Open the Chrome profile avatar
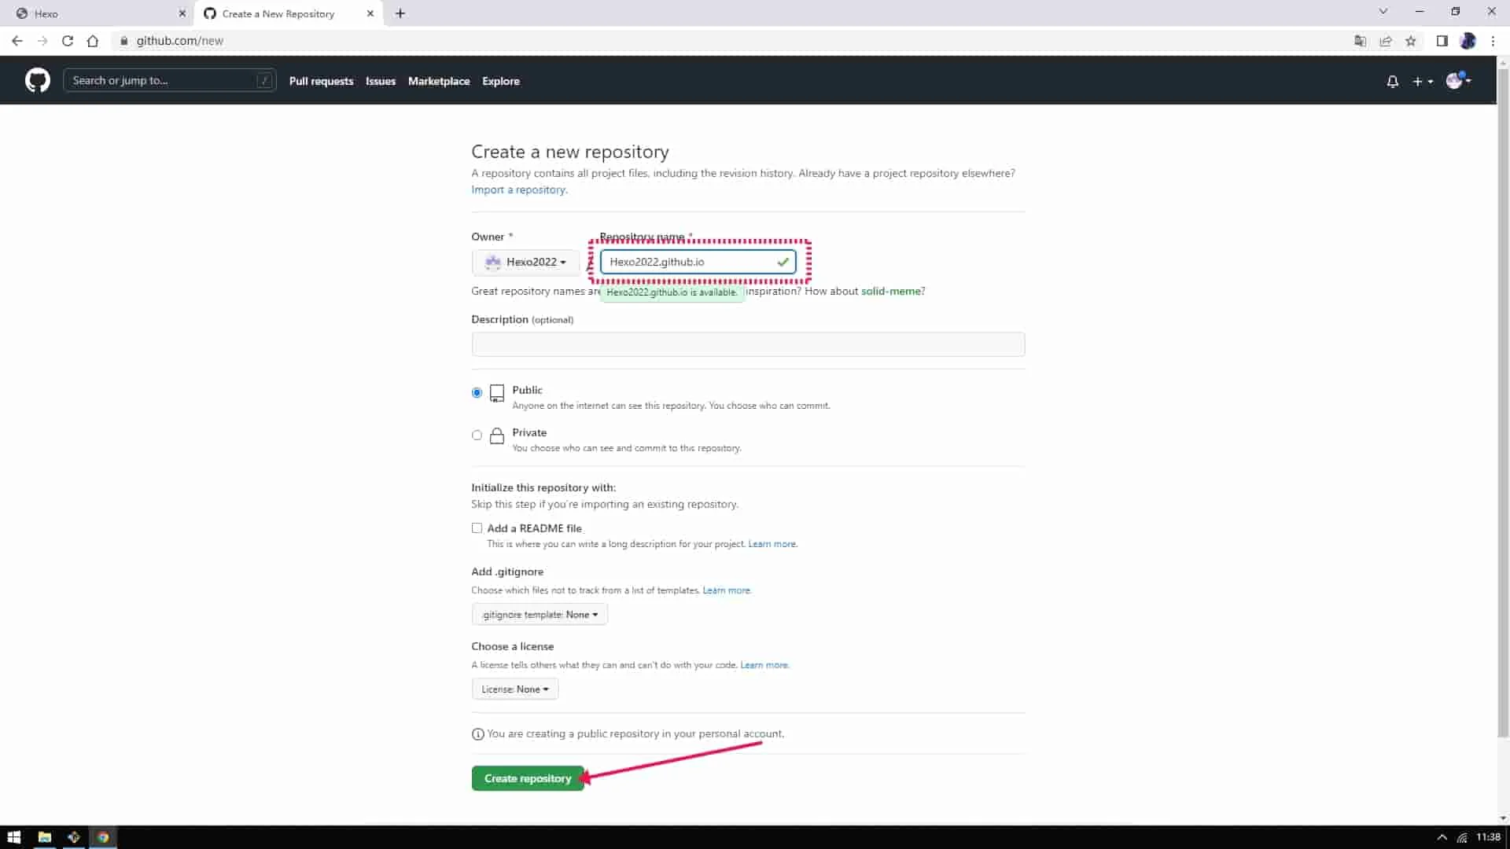1510x849 pixels. [x=1468, y=41]
